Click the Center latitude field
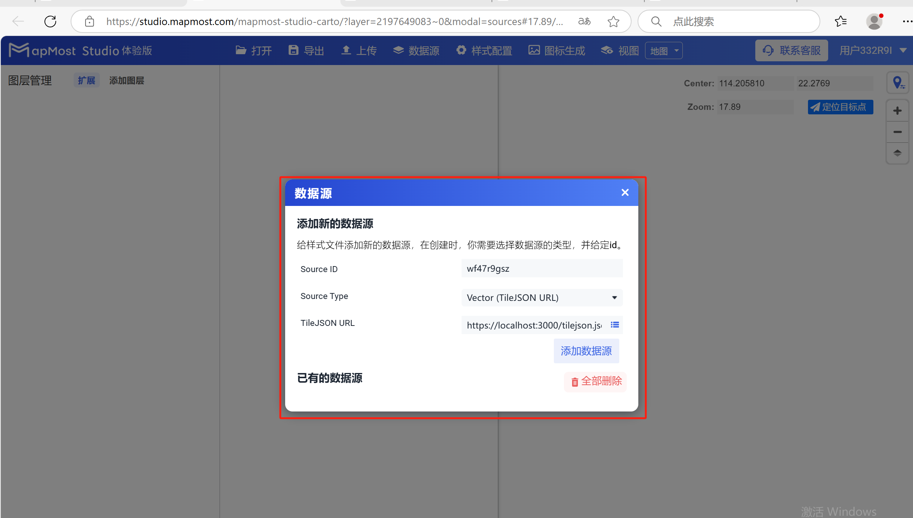 835,83
